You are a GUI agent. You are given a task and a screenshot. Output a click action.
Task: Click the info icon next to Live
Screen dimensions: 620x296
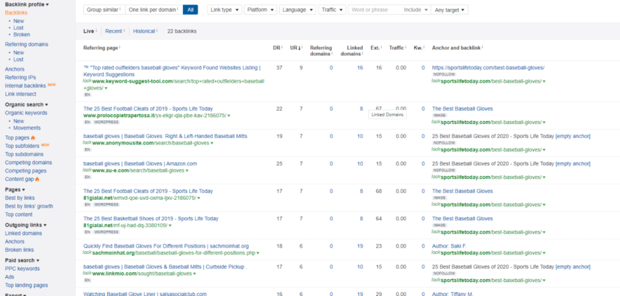tap(96, 30)
